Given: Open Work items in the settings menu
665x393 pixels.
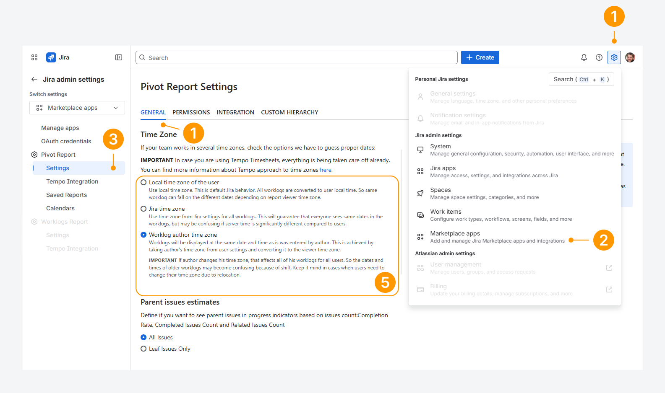Looking at the screenshot, I should coord(515,215).
